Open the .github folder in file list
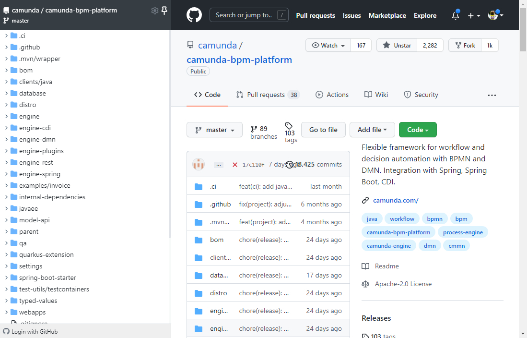Viewport: 527px width, 338px height. (221, 205)
